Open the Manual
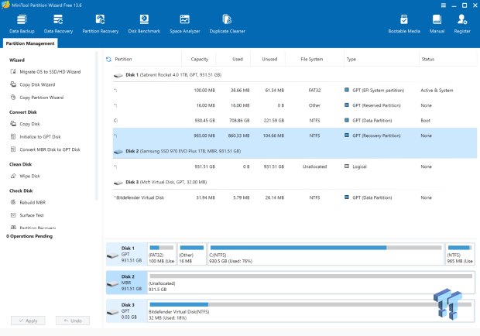This screenshot has height=336, width=480. click(x=437, y=24)
